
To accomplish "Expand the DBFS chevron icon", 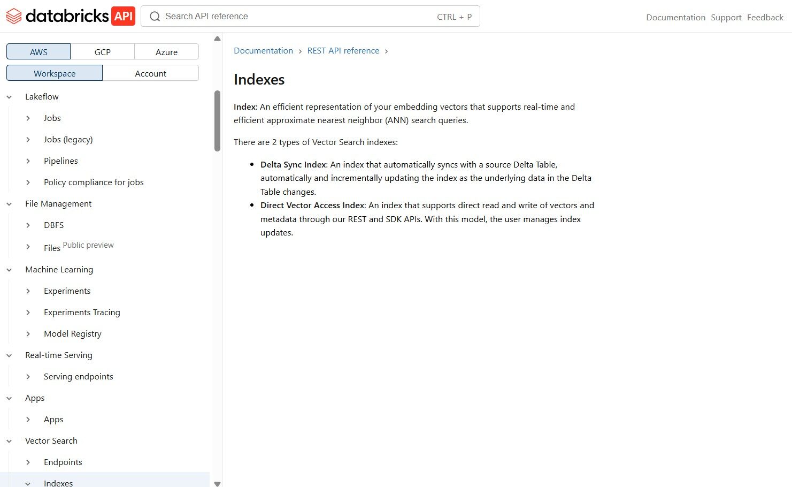I will coord(28,225).
